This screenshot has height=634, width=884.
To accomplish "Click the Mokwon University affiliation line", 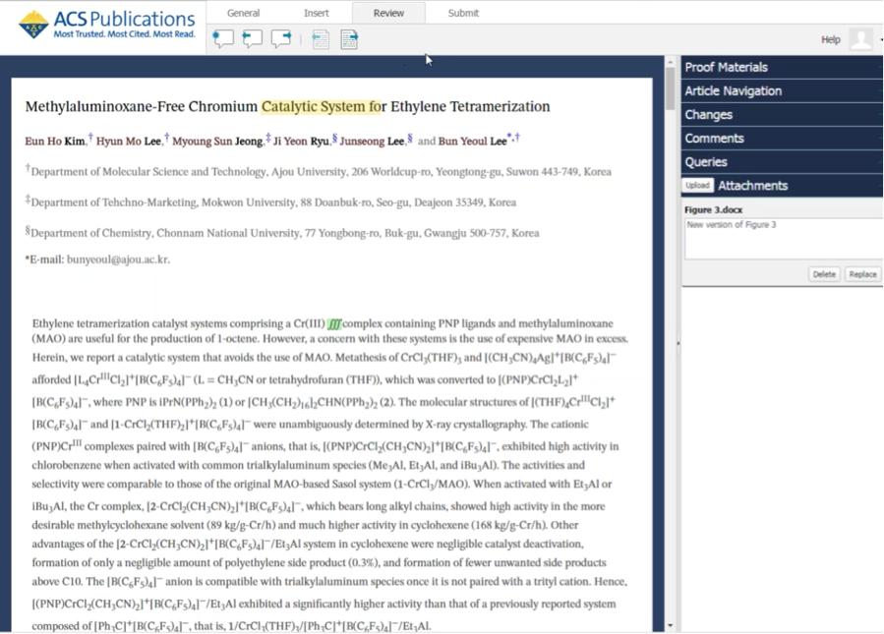I will (x=270, y=202).
